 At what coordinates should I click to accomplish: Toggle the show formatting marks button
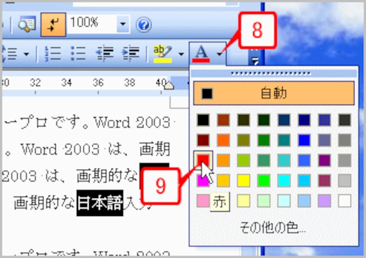click(x=53, y=25)
